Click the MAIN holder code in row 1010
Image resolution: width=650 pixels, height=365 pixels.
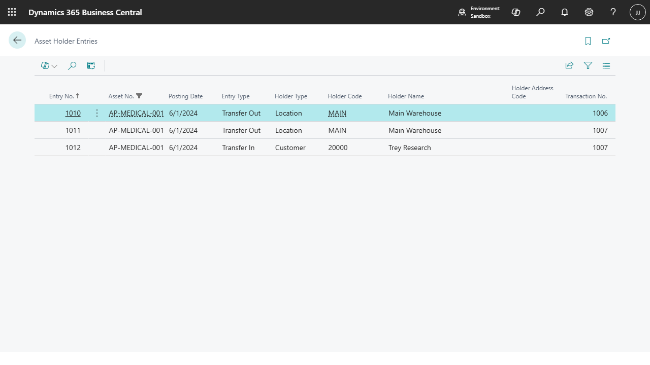point(337,113)
